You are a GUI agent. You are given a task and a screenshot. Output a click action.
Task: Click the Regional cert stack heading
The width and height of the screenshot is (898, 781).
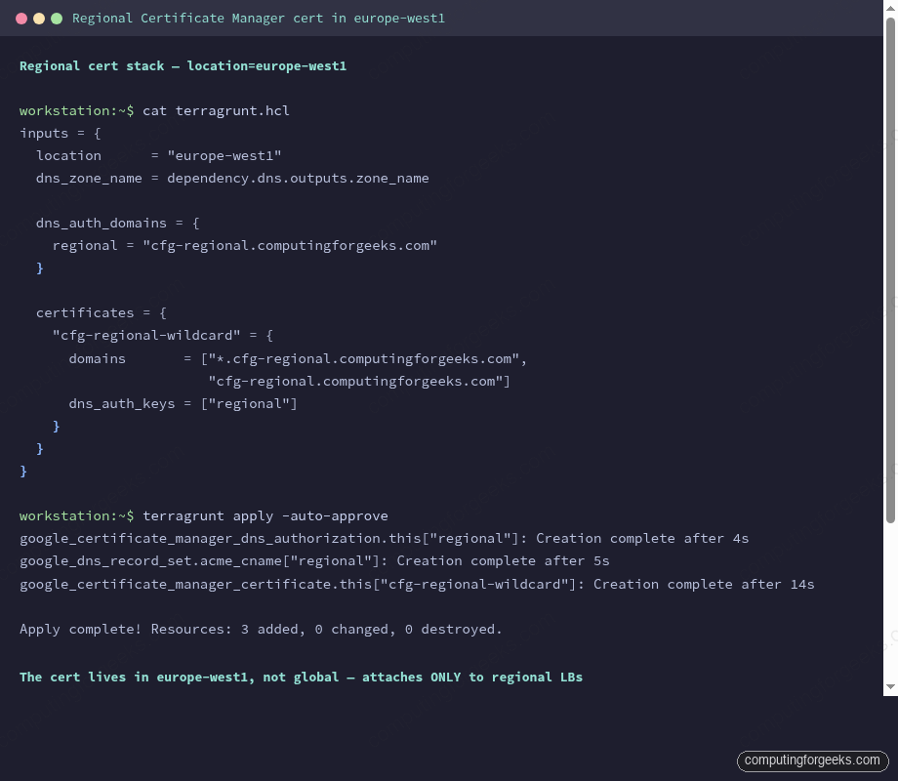coord(182,65)
